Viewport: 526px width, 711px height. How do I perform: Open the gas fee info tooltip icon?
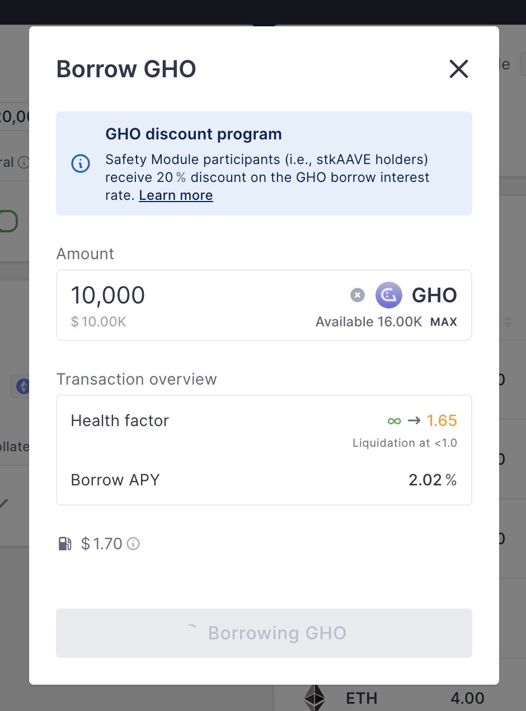pyautogui.click(x=133, y=544)
